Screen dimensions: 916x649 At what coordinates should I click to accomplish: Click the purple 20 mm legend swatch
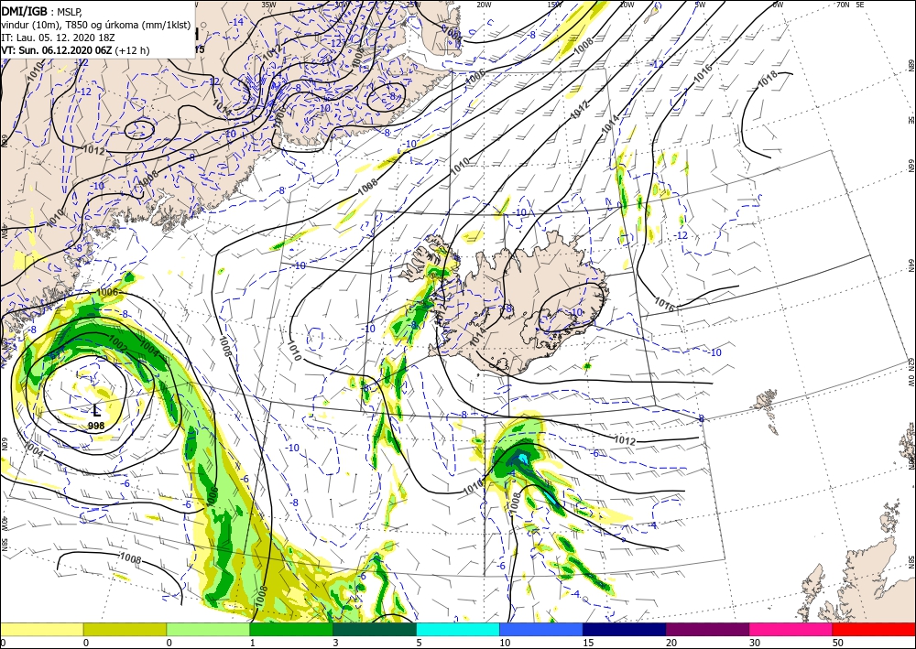[707, 629]
